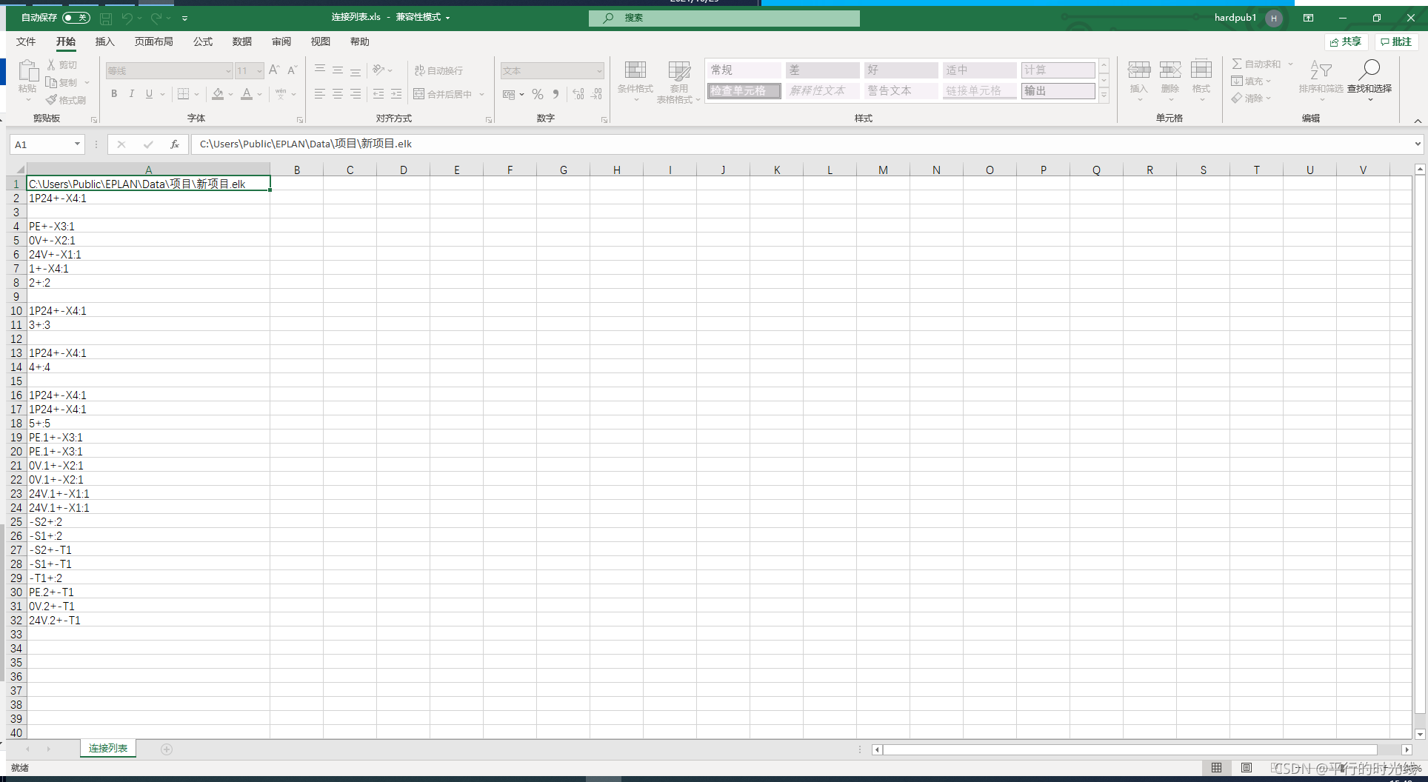Open the Data tab
Viewport: 1428px width, 782px height.
242,41
